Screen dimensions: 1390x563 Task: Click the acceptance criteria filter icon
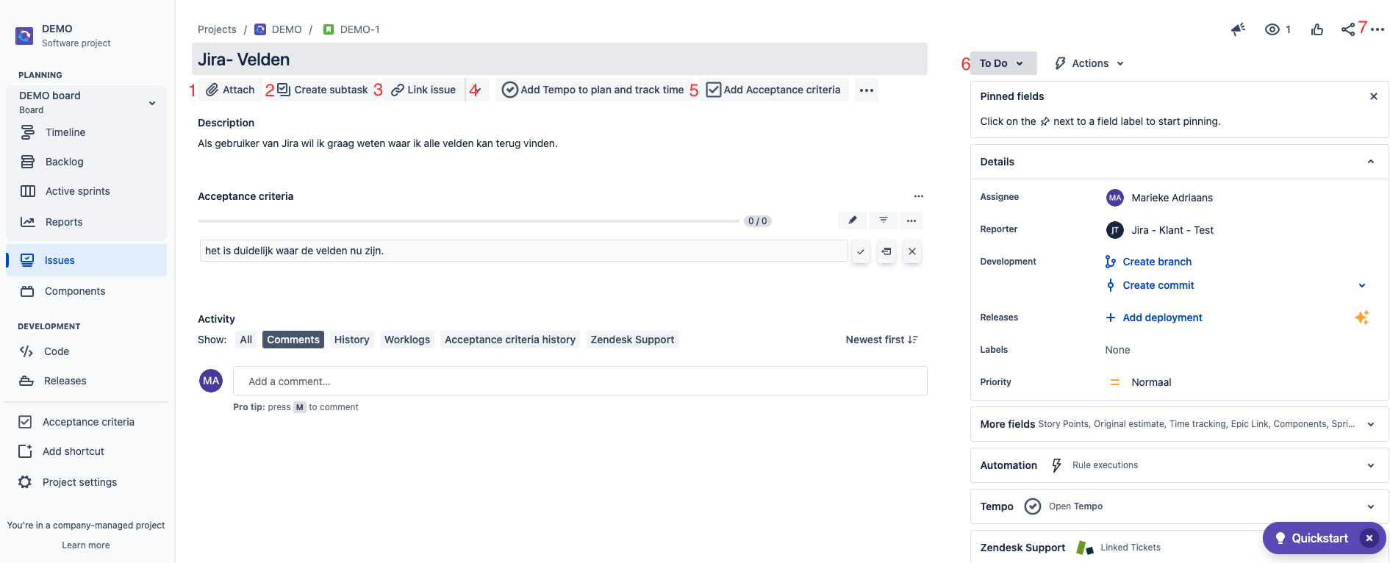(x=884, y=220)
